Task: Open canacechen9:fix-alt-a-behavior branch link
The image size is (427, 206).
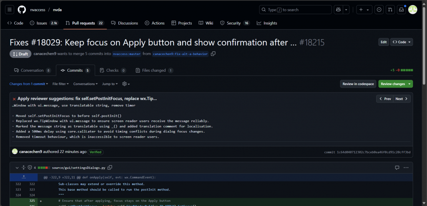Action: pyautogui.click(x=181, y=54)
